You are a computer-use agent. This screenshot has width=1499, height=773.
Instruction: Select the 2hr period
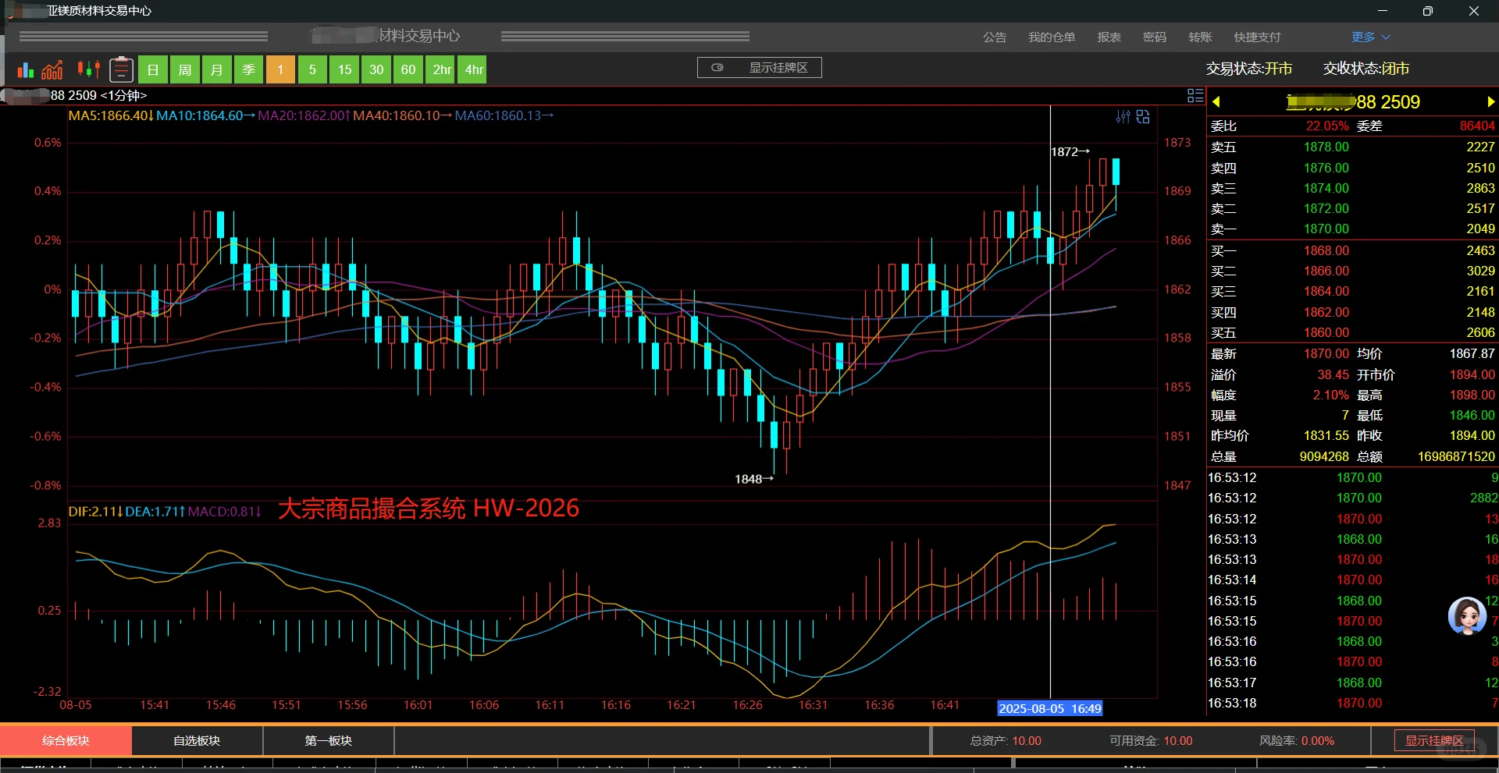(x=442, y=69)
